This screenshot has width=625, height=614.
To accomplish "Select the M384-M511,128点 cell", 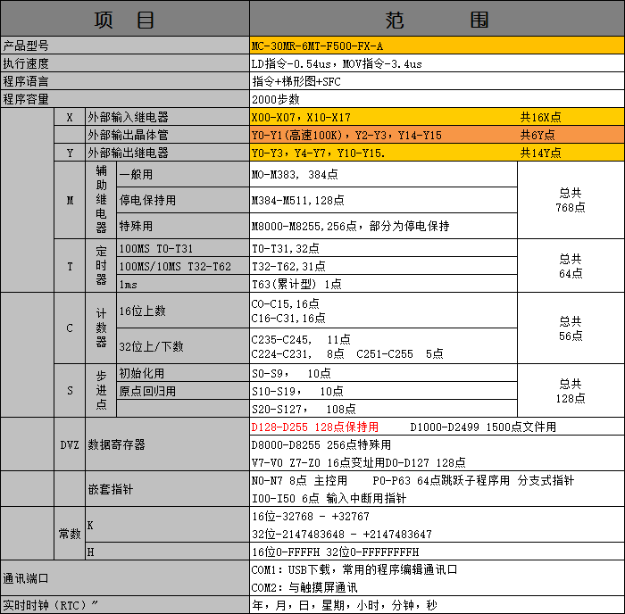I will pos(298,200).
